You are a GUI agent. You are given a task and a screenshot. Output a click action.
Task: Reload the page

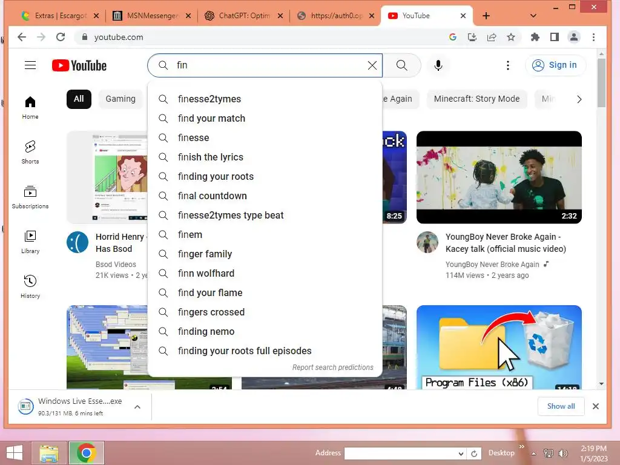click(61, 37)
